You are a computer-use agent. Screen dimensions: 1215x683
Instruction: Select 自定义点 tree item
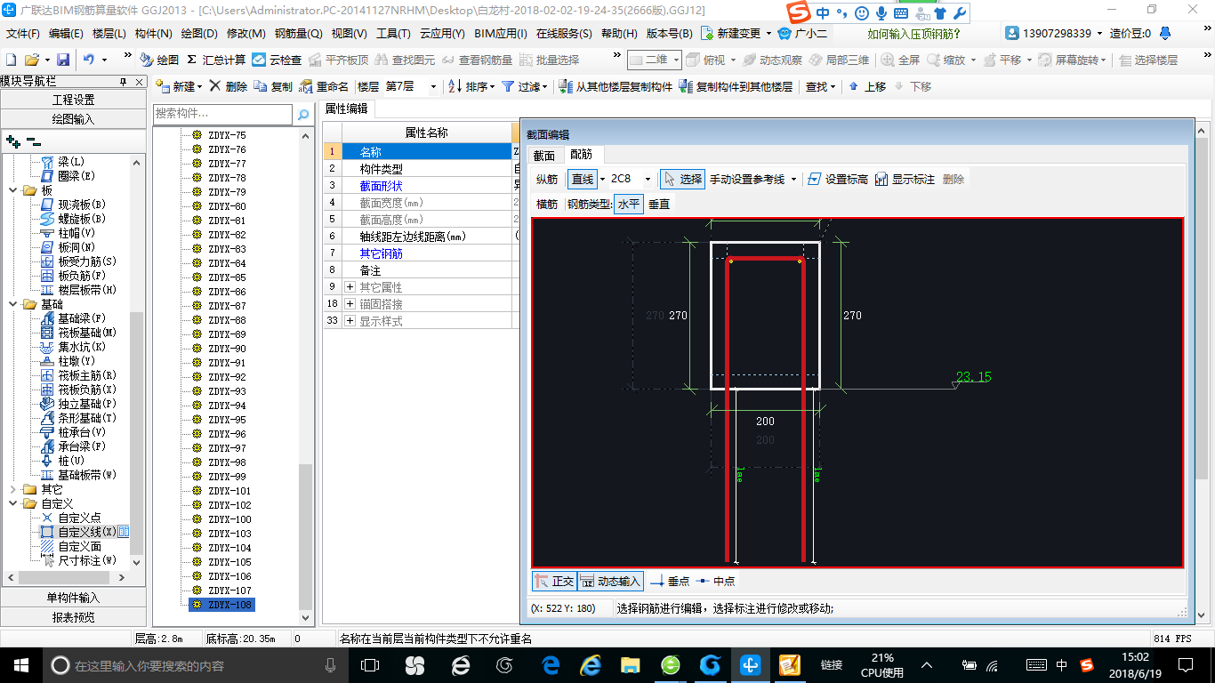click(70, 518)
